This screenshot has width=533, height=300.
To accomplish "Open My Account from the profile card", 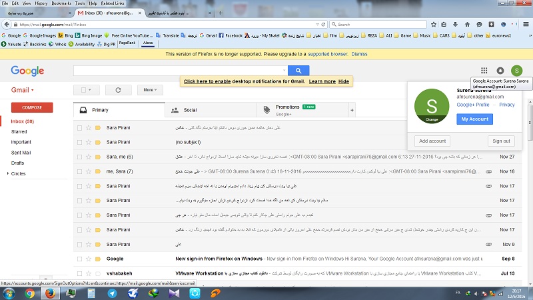I will [x=474, y=119].
